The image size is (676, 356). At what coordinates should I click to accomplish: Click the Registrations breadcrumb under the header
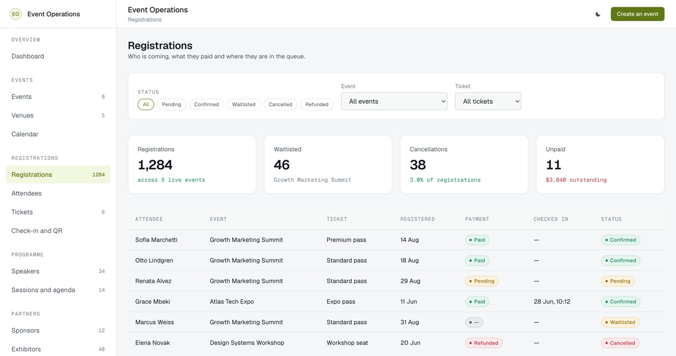point(144,20)
